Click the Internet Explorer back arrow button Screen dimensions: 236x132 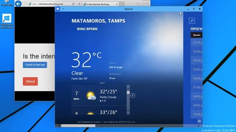[x=18, y=4]
